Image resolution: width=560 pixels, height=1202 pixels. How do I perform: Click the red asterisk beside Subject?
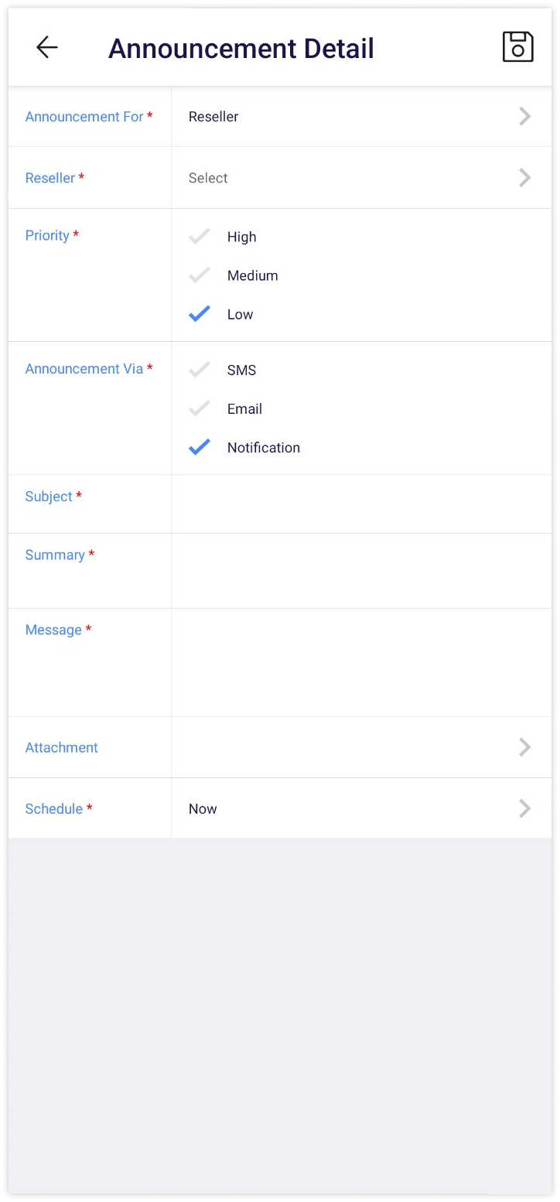pyautogui.click(x=80, y=496)
